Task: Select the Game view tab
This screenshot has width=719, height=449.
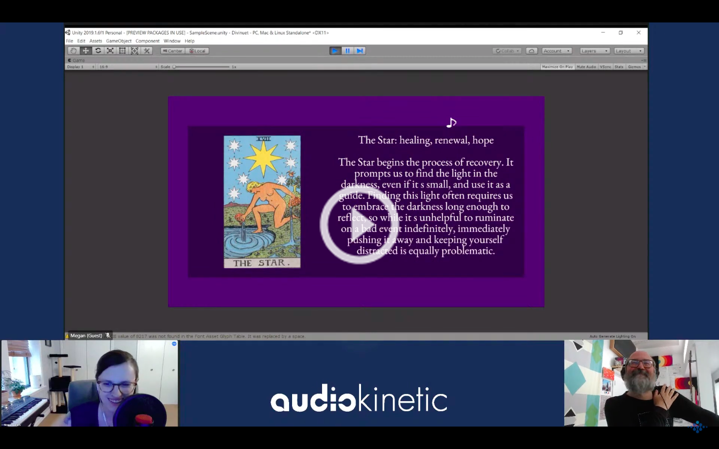Action: (x=77, y=60)
